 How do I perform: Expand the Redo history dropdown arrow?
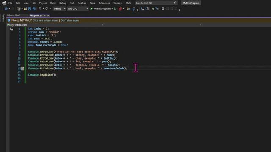(50, 9)
